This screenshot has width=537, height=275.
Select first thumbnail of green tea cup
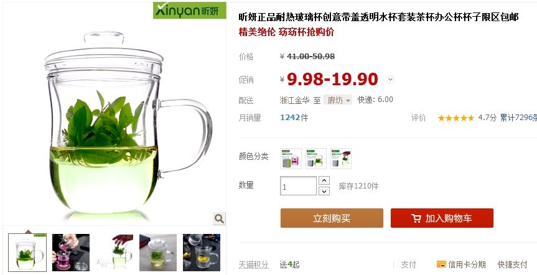point(27,253)
